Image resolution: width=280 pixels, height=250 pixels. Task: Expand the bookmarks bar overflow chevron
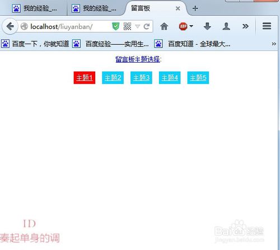tap(274, 44)
